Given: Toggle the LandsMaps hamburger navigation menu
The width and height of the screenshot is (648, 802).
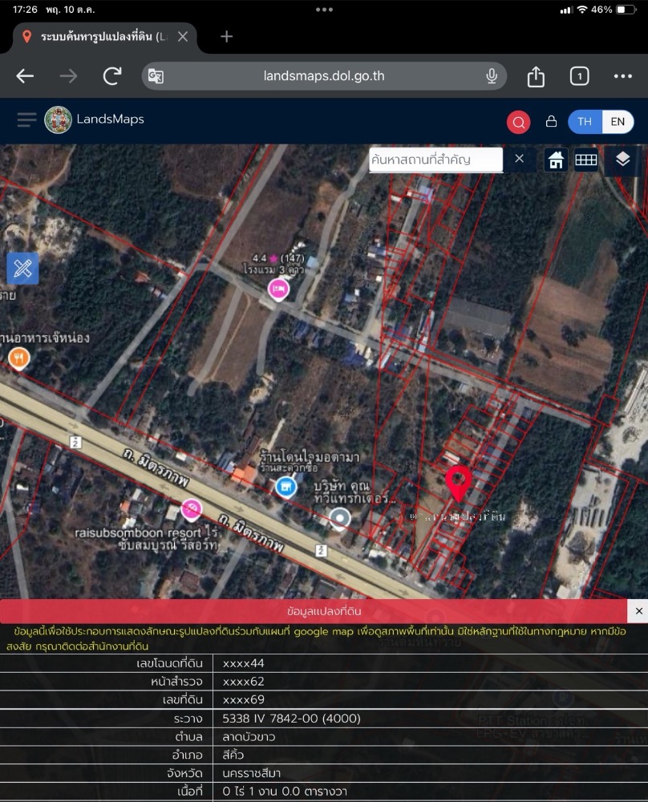Looking at the screenshot, I should 26,120.
